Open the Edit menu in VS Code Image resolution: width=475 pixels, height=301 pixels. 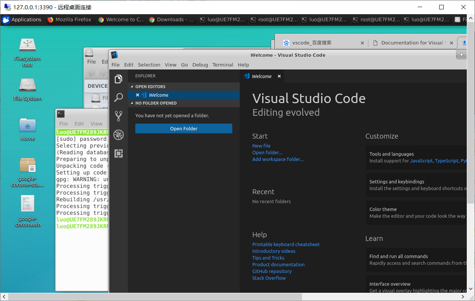(129, 65)
